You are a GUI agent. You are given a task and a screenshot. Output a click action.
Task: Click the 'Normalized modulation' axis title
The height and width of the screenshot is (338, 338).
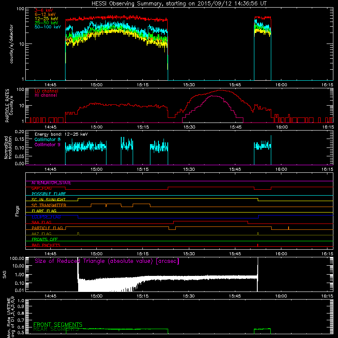click(8, 147)
